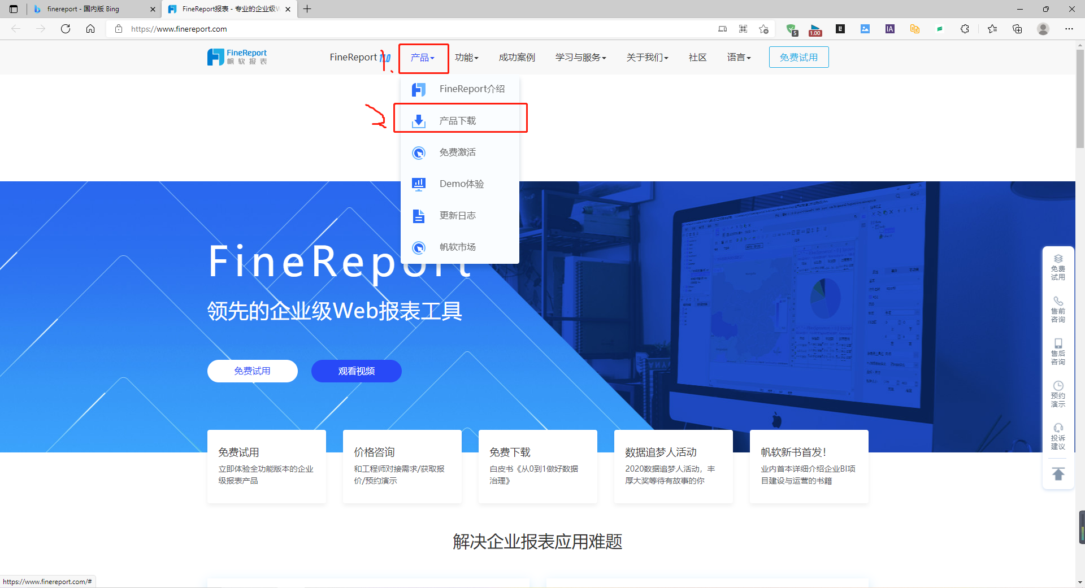Click the 产品下载 download icon in the dropdown

coord(419,120)
